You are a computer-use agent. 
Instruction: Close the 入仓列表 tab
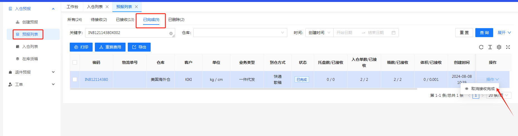point(107,7)
